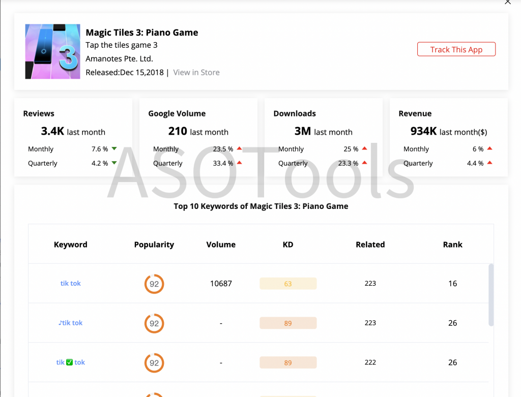Open the View in Store link

click(x=196, y=72)
